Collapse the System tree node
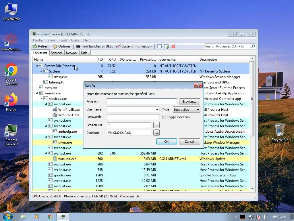This screenshot has width=294, height=221. [41, 71]
